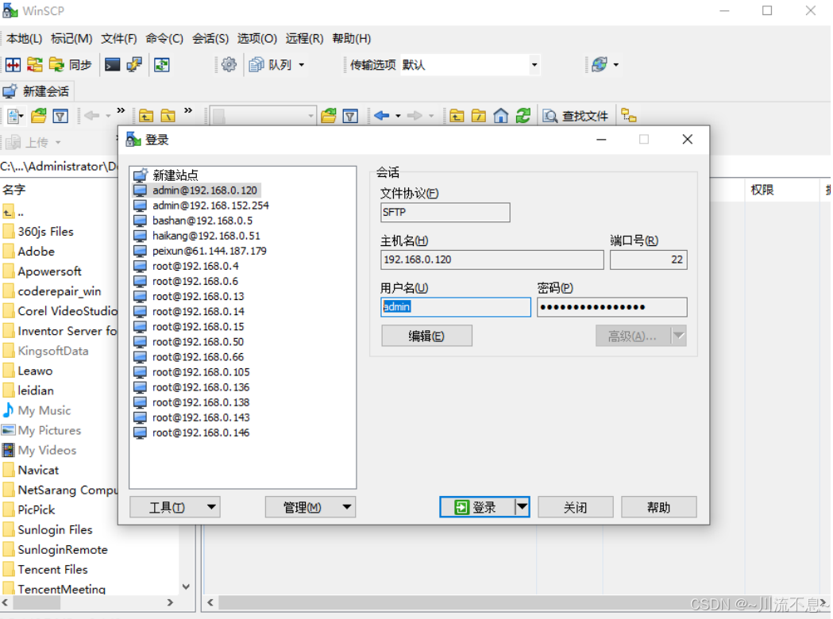Select the 360js Files folder in local panel

click(x=45, y=232)
